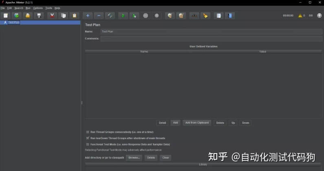Click the Collapse All minus icon
This screenshot has width=324, height=171.
coord(99,16)
